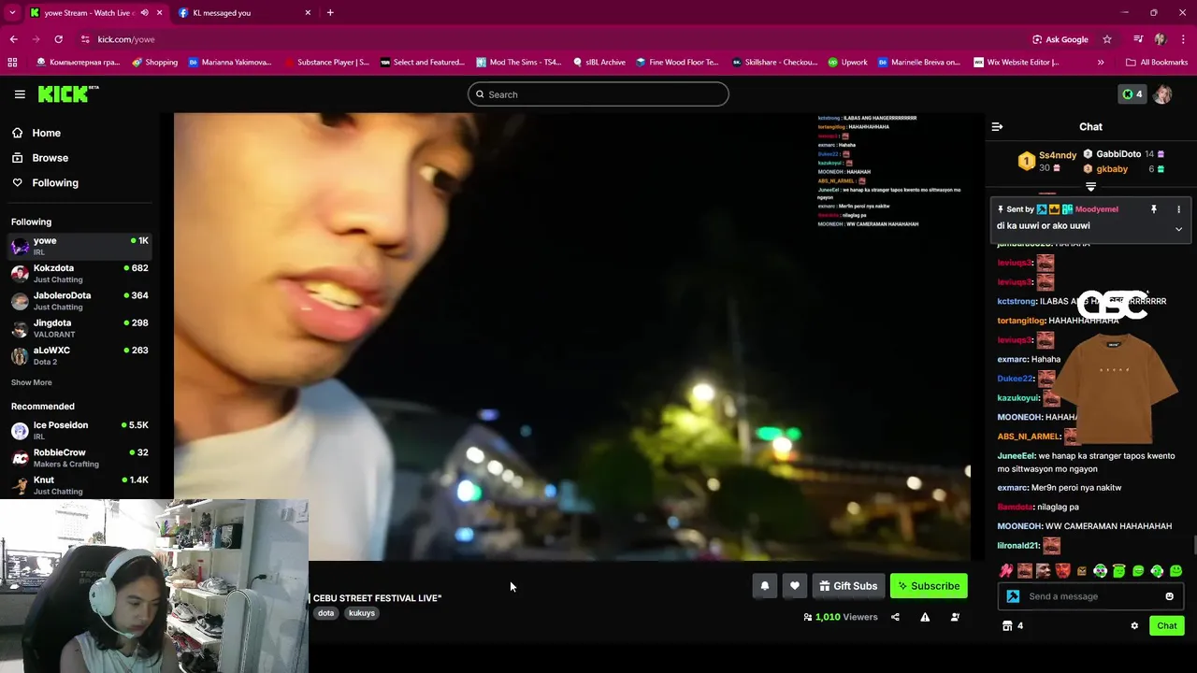Open All Bookmarks folder

1157,63
